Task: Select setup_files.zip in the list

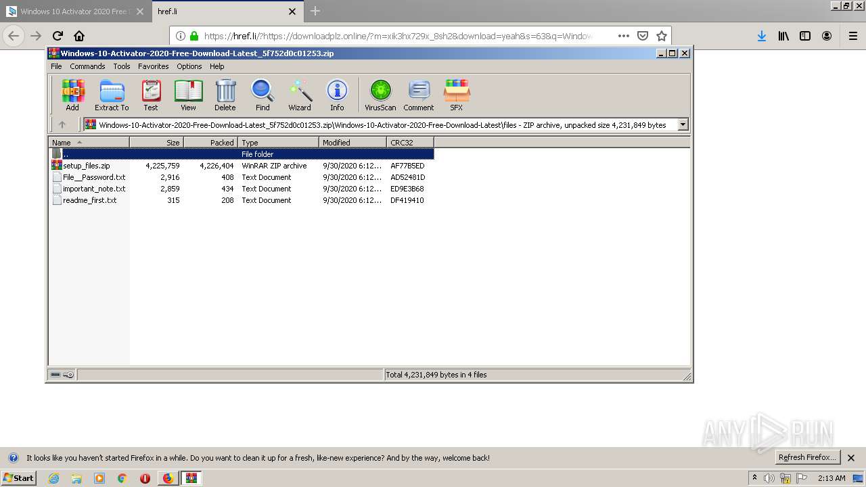Action: coord(86,166)
